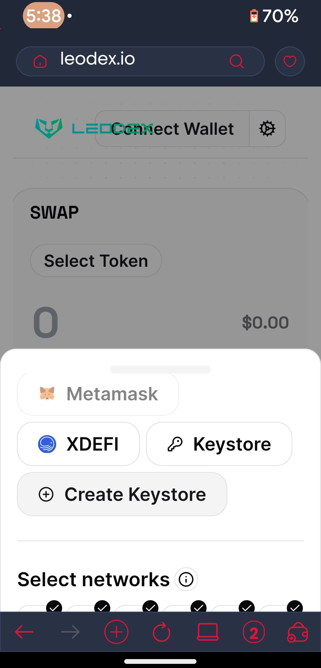Open the tabs counter showing 2
Screen dimensions: 321x668
click(x=254, y=632)
